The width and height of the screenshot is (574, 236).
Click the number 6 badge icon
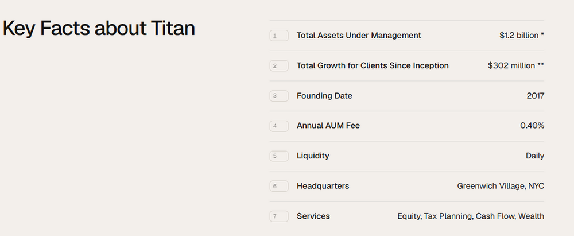(x=279, y=186)
